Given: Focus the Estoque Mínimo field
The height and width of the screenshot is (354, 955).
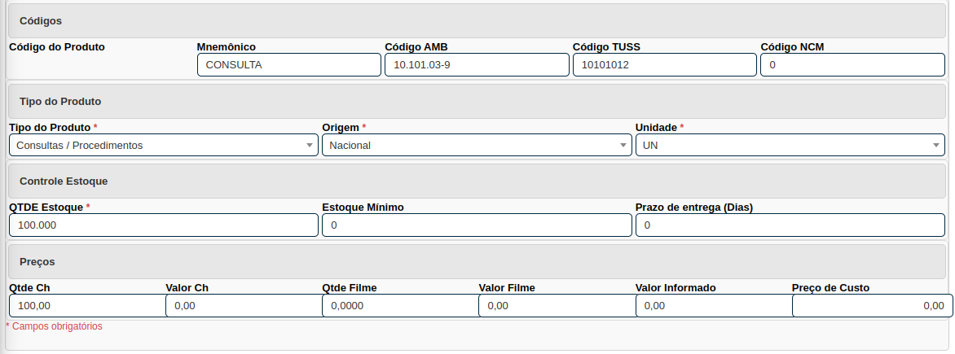Looking at the screenshot, I should (476, 225).
